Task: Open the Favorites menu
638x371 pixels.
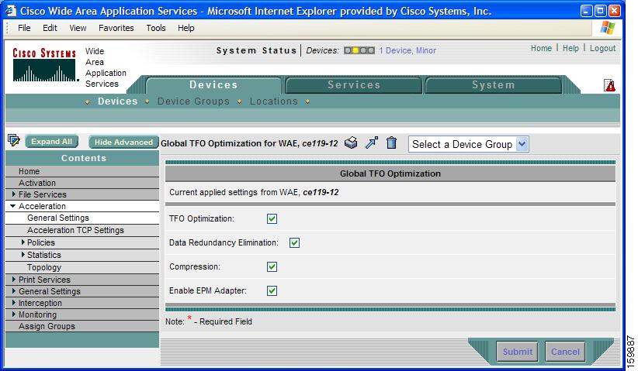Action: click(x=116, y=28)
